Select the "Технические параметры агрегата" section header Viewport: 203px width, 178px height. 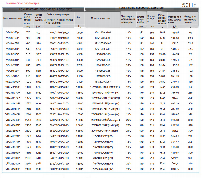pyautogui.click(x=45, y=9)
